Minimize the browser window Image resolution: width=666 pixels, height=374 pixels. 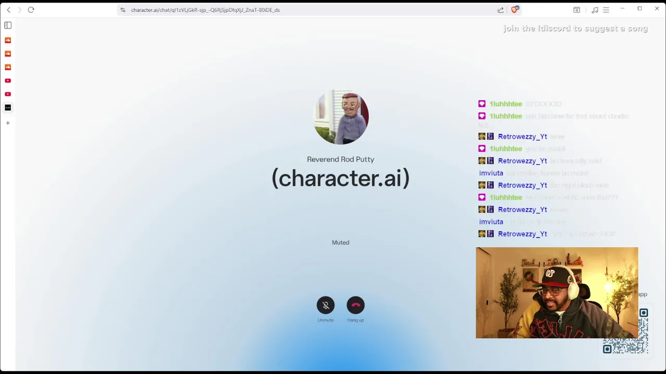coord(622,9)
